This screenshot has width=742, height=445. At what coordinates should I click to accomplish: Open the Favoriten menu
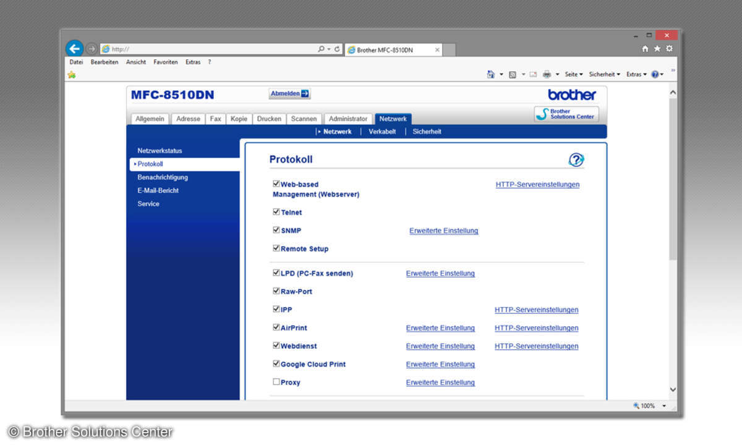point(166,62)
